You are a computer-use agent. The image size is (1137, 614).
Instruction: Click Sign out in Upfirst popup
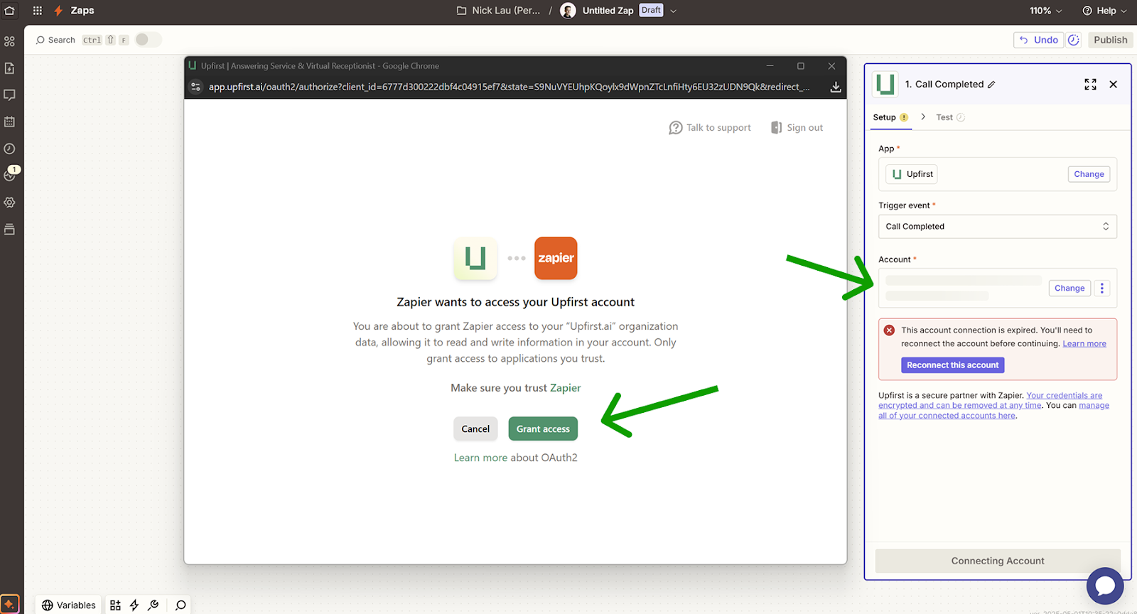coord(797,128)
